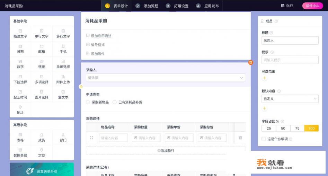Add the 成员 member advanced field
Image resolution: width=328 pixels, height=176 pixels.
point(42,138)
